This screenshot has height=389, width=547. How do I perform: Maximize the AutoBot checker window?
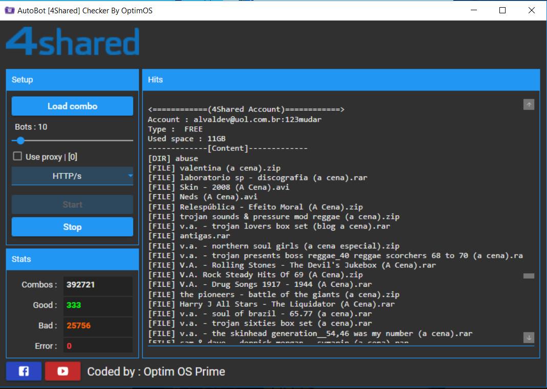tap(502, 10)
